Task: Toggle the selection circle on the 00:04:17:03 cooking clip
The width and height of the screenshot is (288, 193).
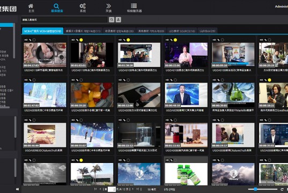Action: pos(34,40)
